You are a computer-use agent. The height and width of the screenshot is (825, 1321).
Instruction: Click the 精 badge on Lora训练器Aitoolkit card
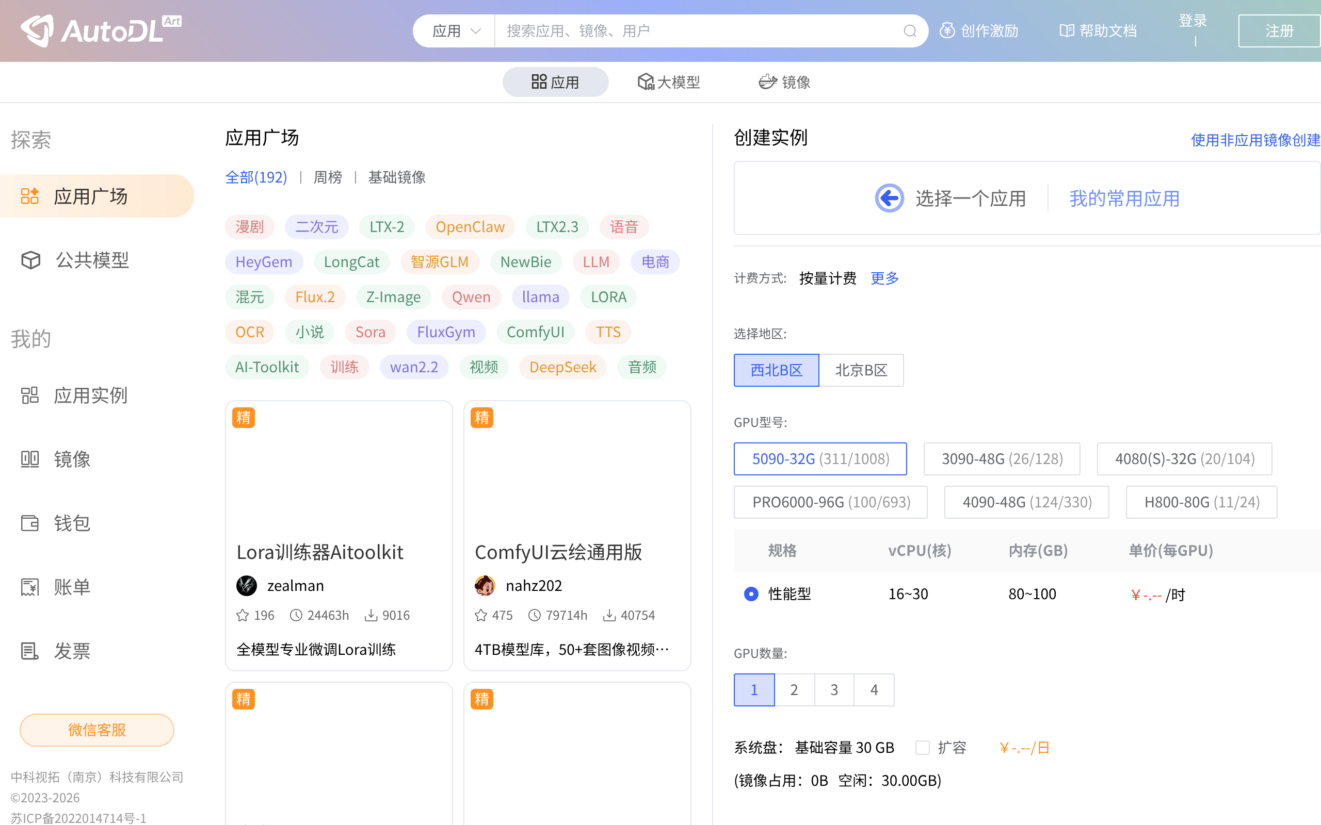pyautogui.click(x=244, y=418)
